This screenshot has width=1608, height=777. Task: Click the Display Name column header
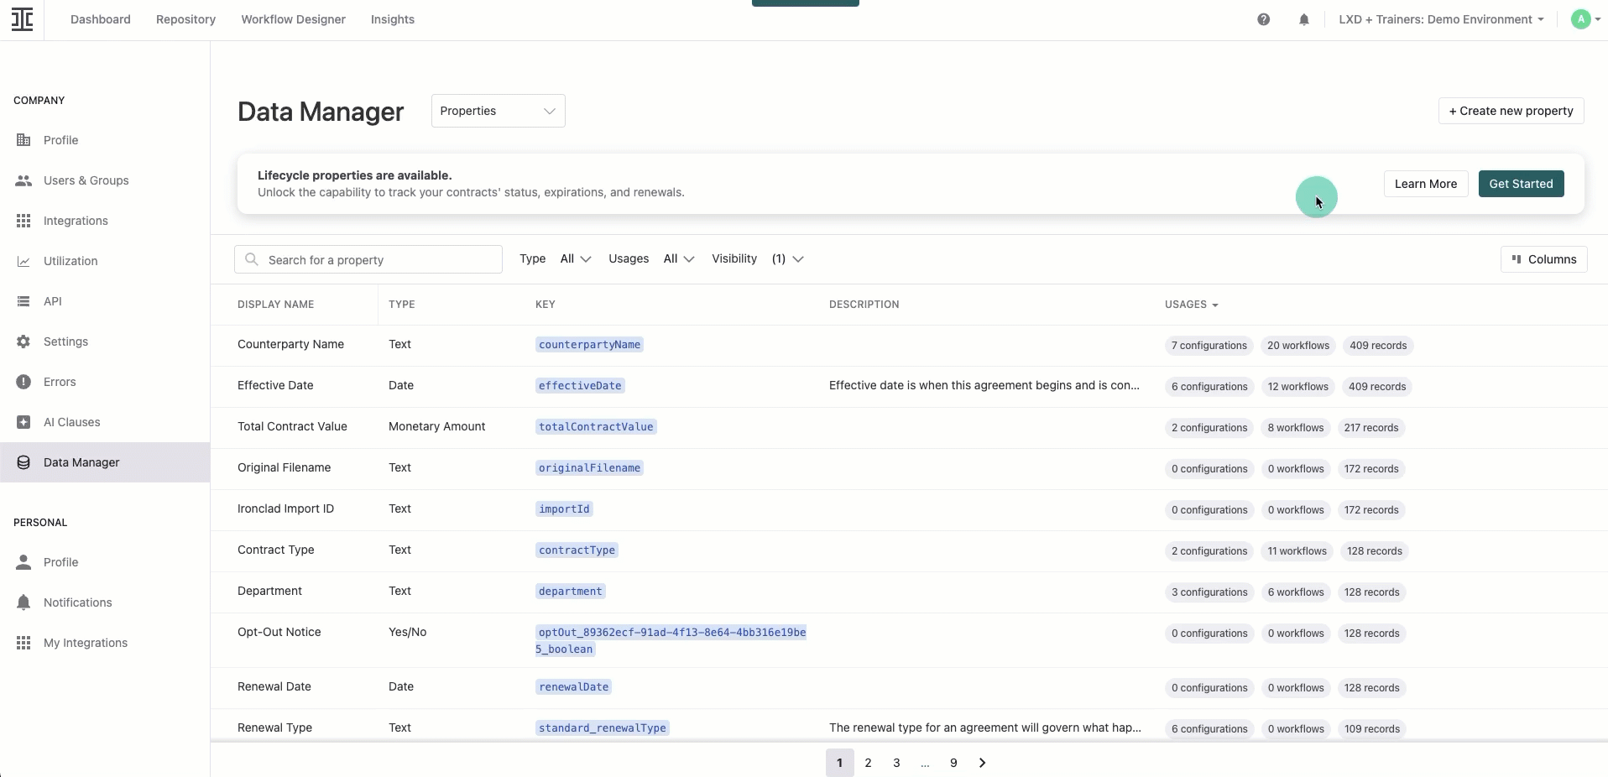(275, 305)
